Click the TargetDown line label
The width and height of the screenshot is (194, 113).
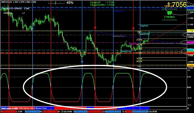click(x=144, y=34)
